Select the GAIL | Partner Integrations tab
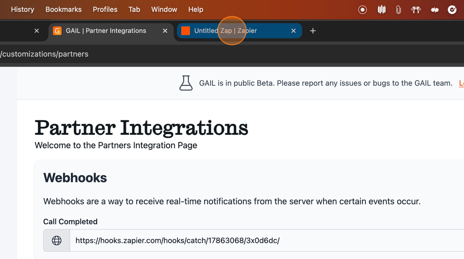The height and width of the screenshot is (259, 464). point(106,31)
